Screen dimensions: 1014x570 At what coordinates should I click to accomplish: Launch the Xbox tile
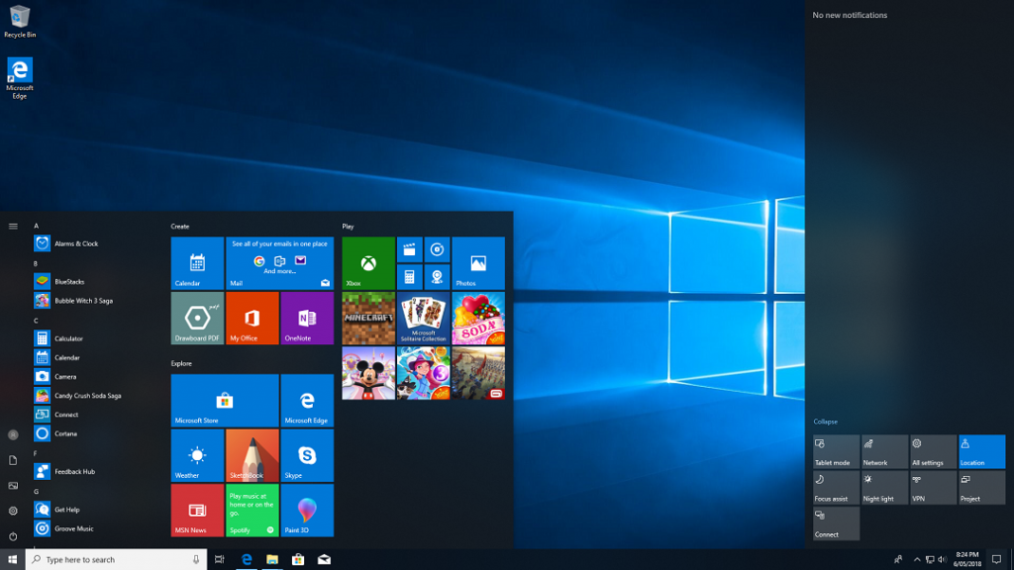tap(367, 262)
